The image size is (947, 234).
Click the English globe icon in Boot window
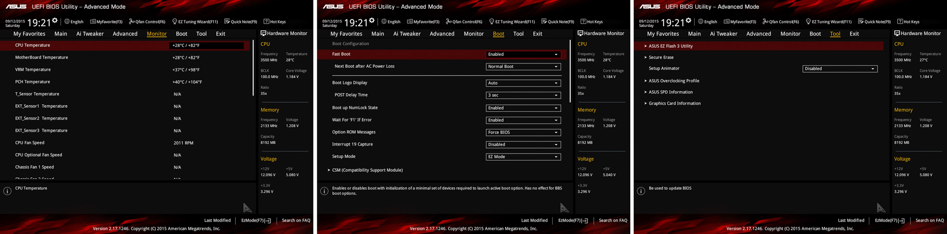pyautogui.click(x=384, y=22)
